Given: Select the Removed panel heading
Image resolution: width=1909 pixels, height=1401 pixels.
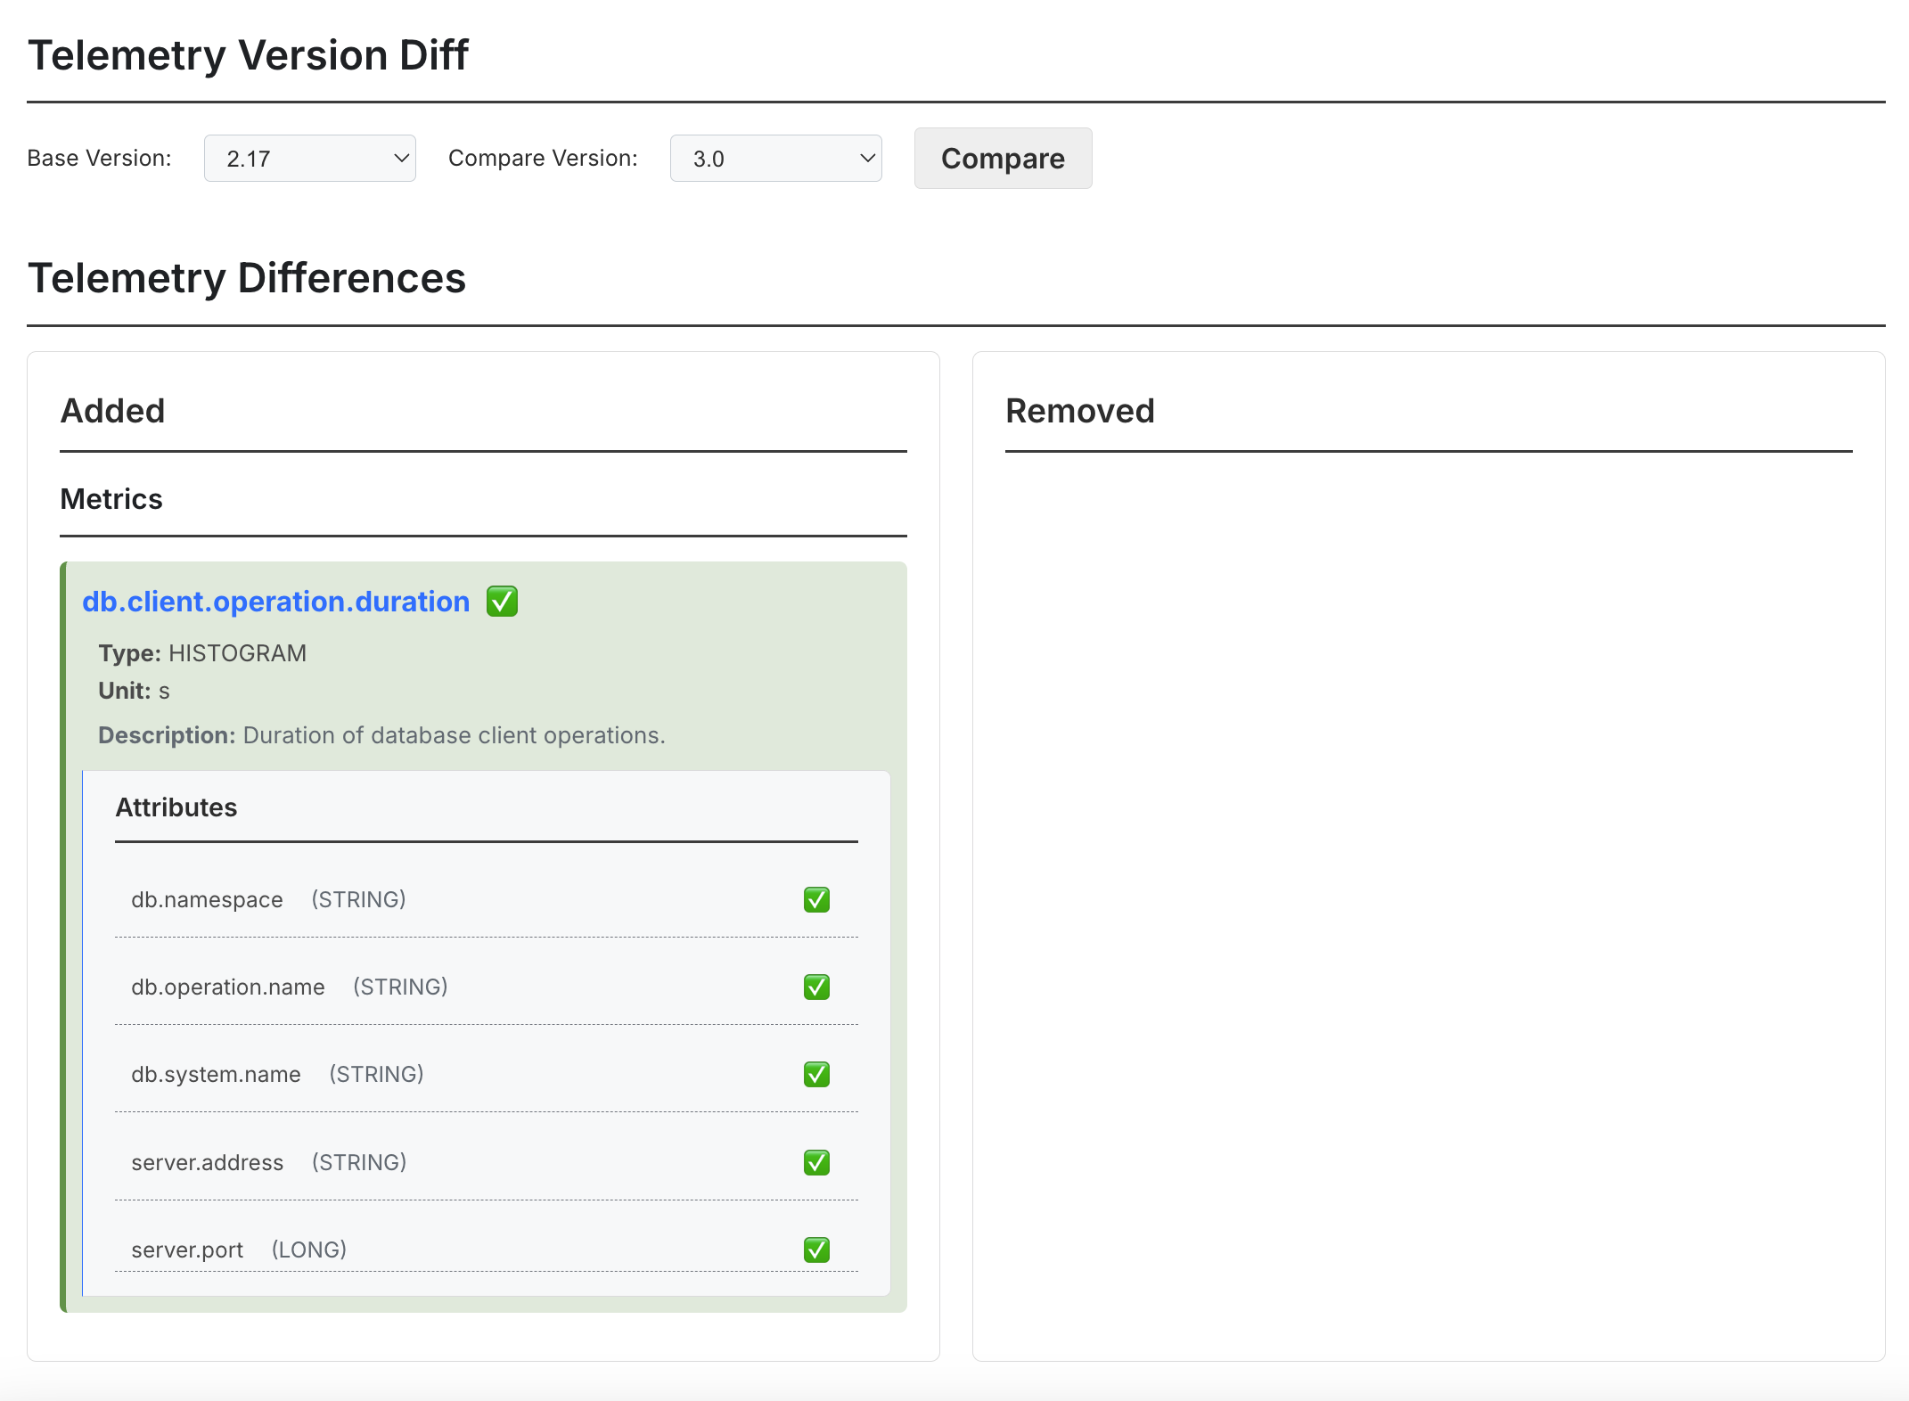Looking at the screenshot, I should [1079, 411].
